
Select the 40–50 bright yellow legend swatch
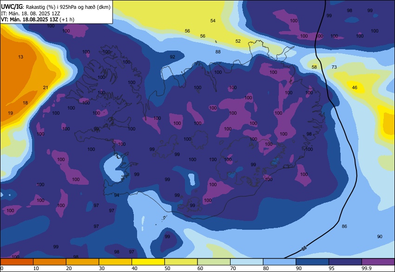(148, 262)
